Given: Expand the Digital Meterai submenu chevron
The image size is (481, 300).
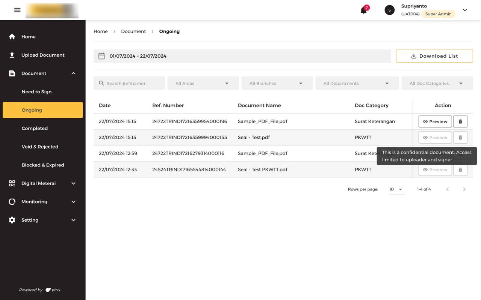Looking at the screenshot, I should 74,183.
